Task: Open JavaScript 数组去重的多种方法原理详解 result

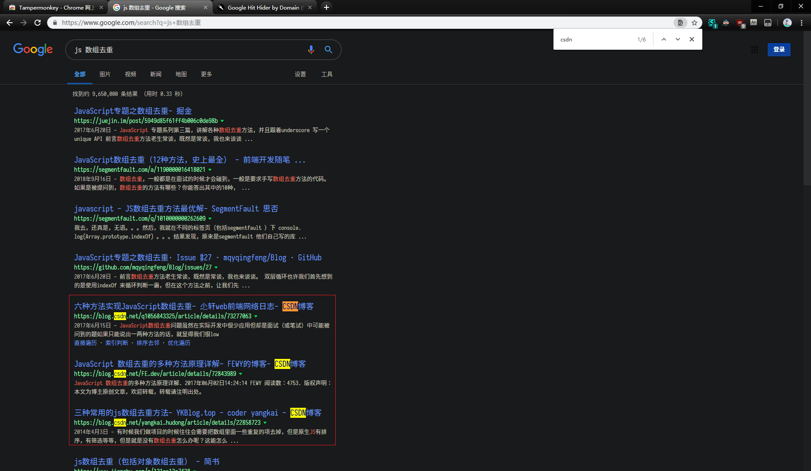Action: point(190,364)
